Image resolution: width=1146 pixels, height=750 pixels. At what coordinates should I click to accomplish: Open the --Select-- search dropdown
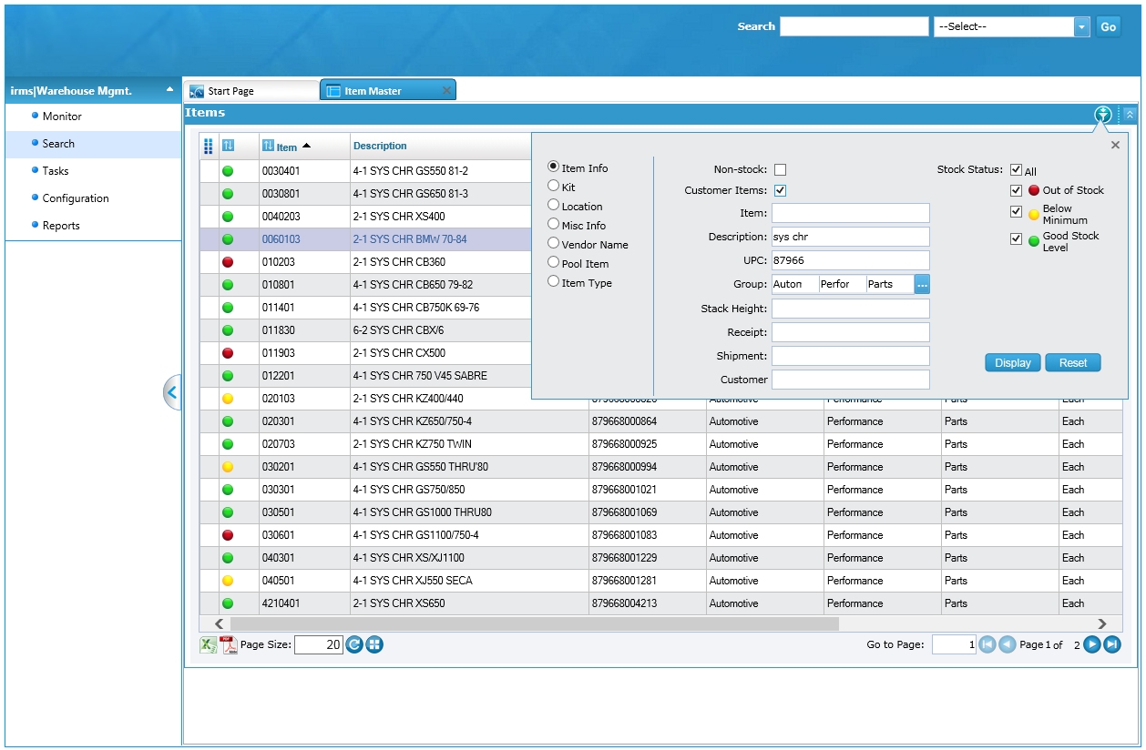(x=1081, y=27)
